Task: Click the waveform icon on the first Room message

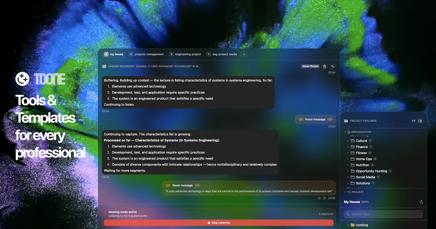Action: pyautogui.click(x=330, y=119)
